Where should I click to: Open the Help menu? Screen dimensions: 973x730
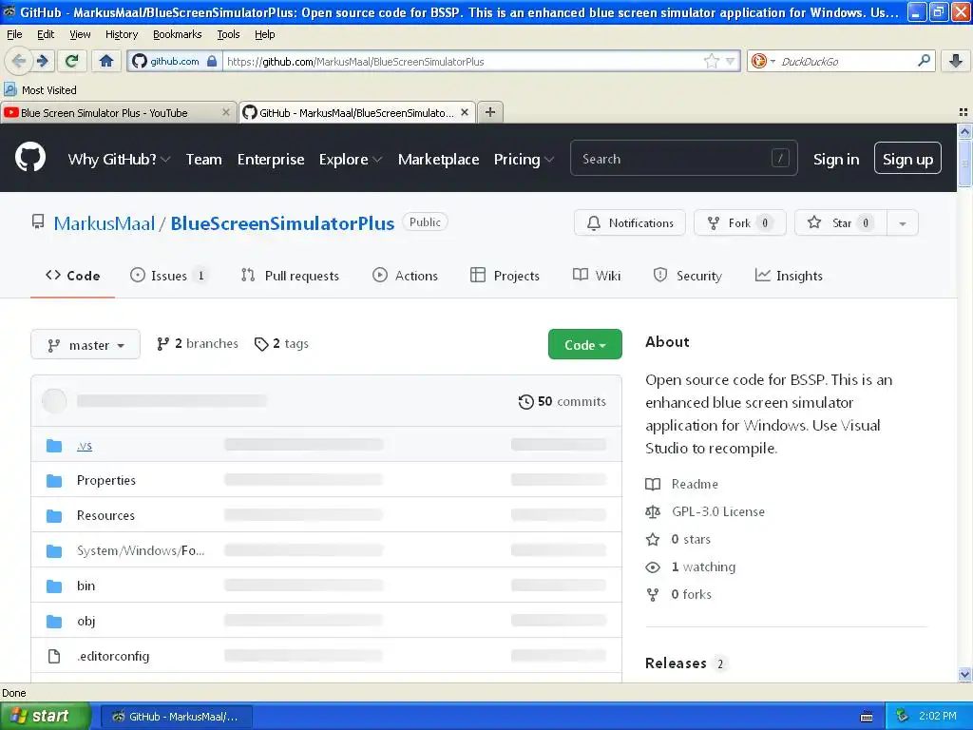(x=265, y=34)
